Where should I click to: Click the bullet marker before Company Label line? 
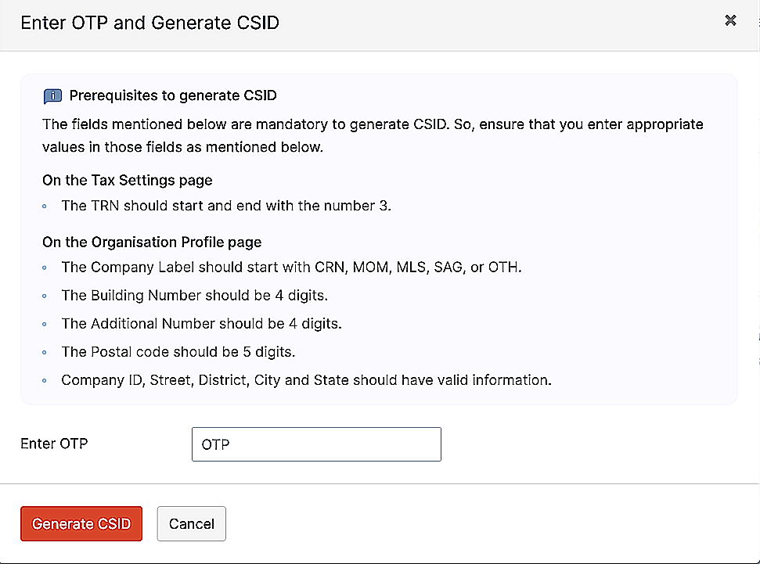tap(45, 268)
